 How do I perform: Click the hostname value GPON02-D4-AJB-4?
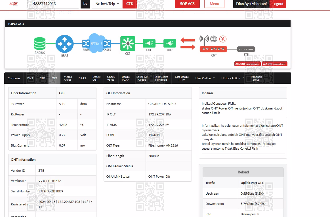[162, 104]
